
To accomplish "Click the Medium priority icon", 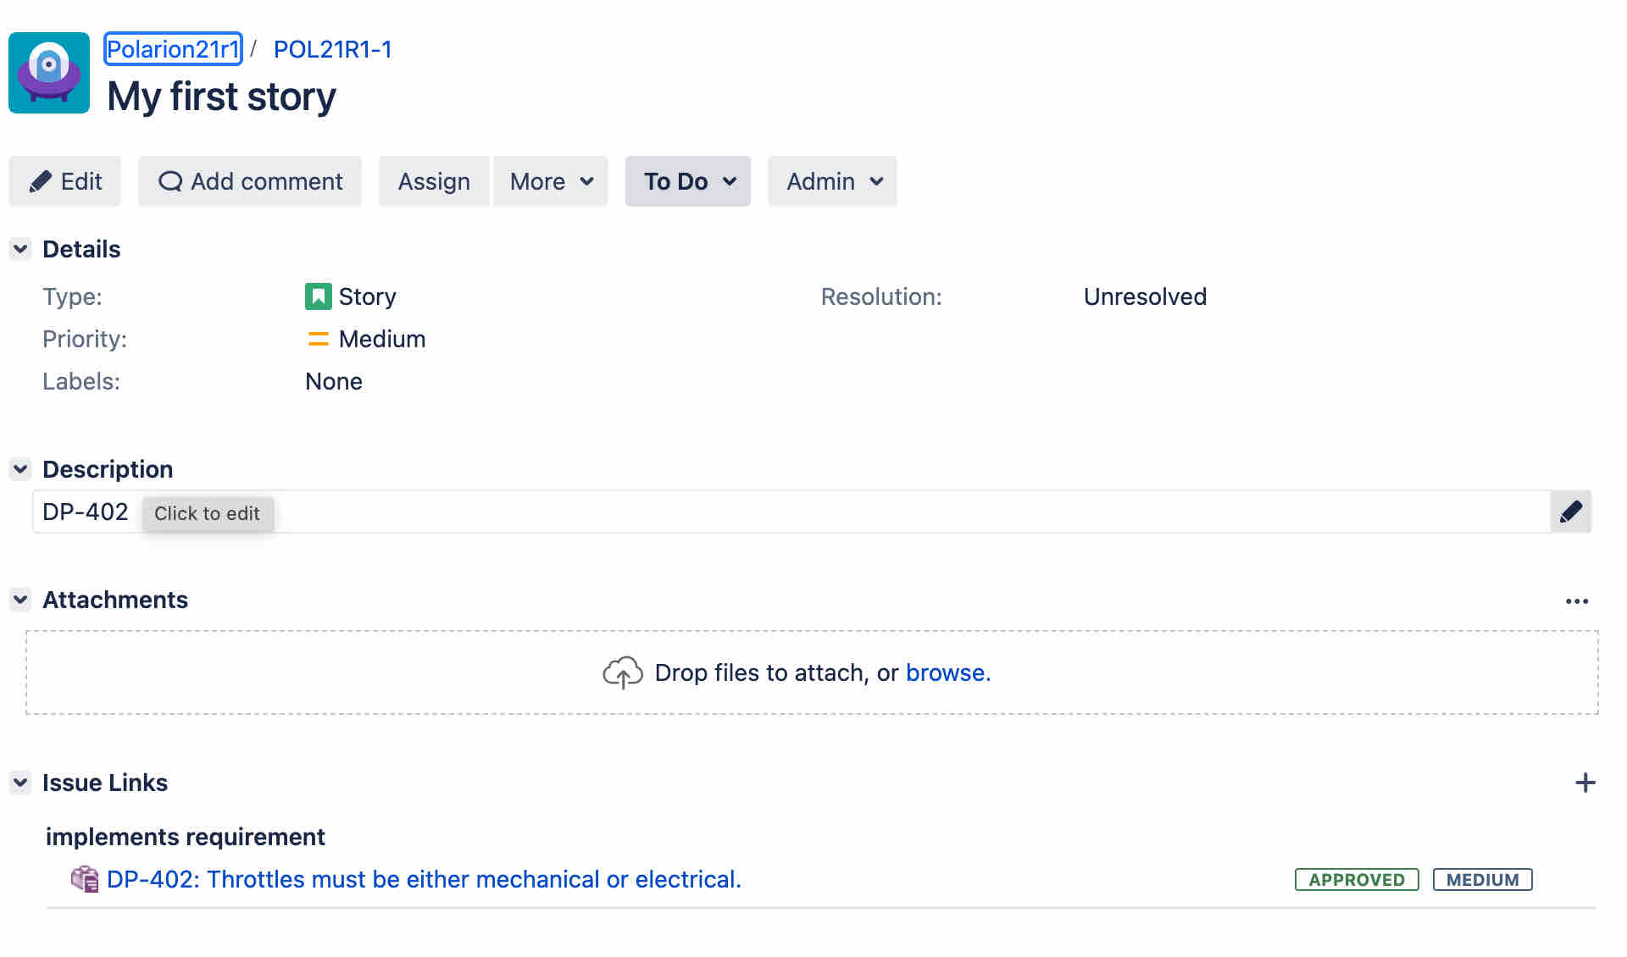I will pyautogui.click(x=318, y=339).
